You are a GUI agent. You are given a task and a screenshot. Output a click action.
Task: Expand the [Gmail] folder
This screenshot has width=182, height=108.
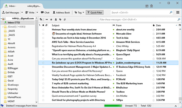[x=3, y=27]
